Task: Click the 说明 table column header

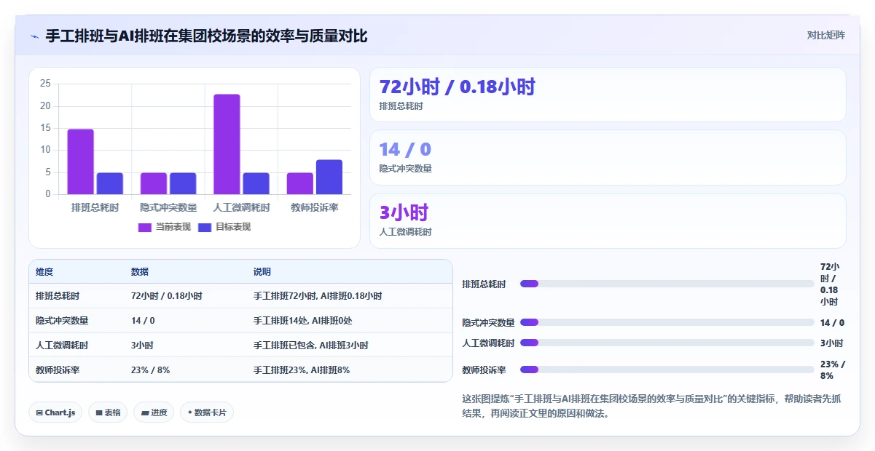Action: 262,272
